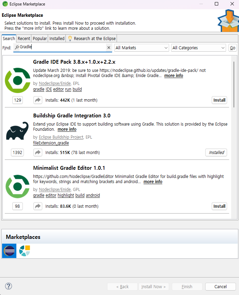Screen dimensions: 239x295
Task: Open the help question mark icon
Action: 9,286
